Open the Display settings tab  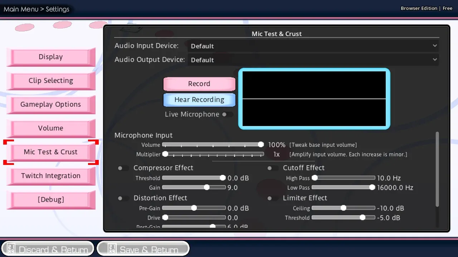coord(51,57)
